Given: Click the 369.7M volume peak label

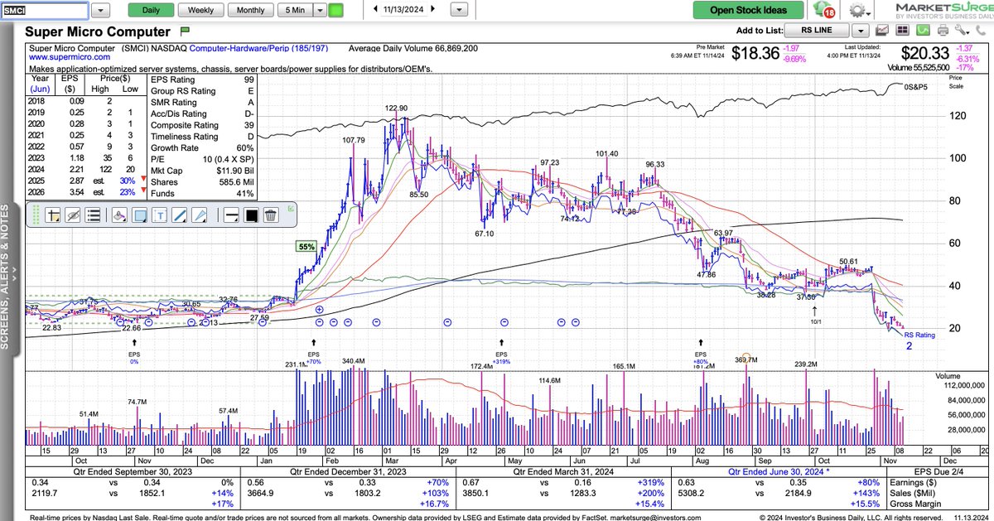Looking at the screenshot, I should click(745, 359).
